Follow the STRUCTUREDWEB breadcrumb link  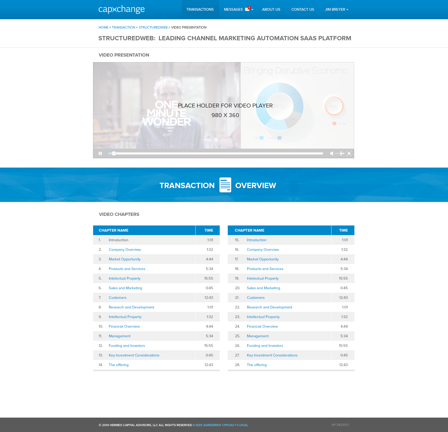click(x=153, y=27)
